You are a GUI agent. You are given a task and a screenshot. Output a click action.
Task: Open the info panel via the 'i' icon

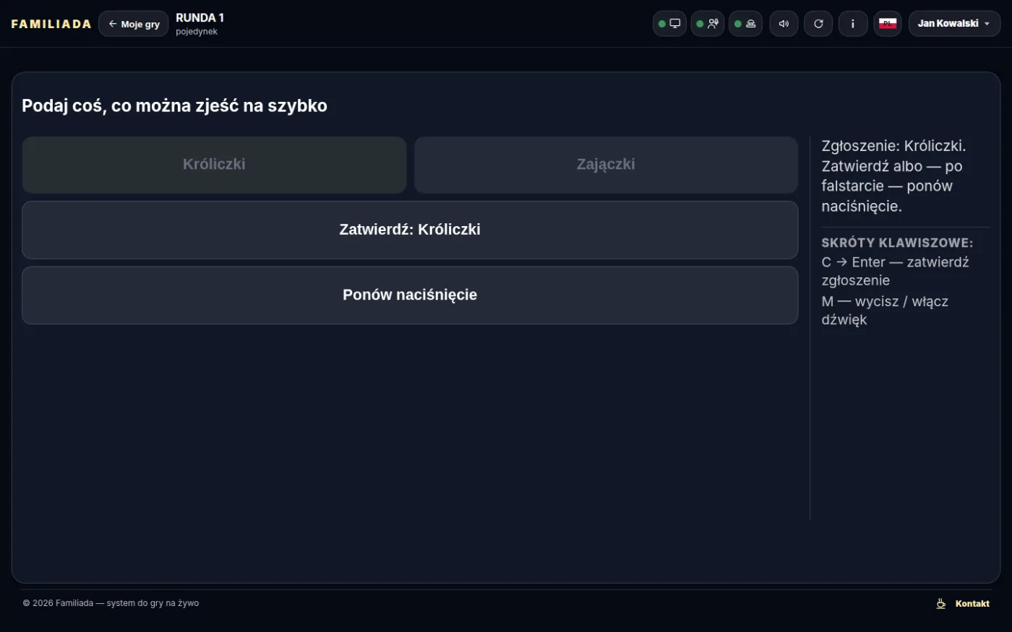click(x=853, y=24)
